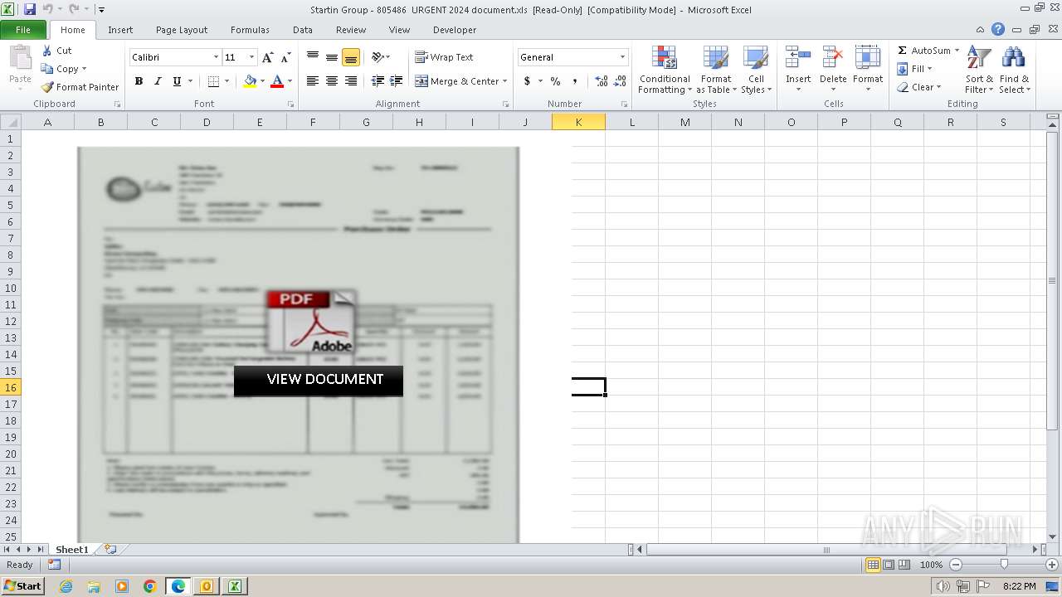Click the Paste clipboard icon
The height and width of the screenshot is (597, 1062).
20,60
